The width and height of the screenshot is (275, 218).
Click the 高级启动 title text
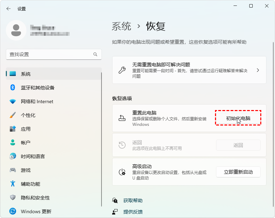(142, 166)
